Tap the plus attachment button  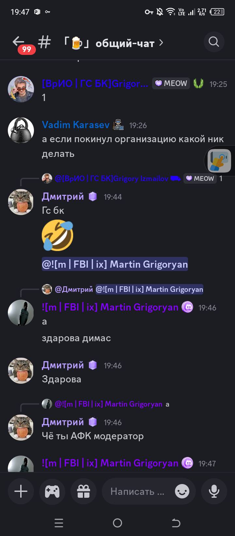pyautogui.click(x=21, y=491)
